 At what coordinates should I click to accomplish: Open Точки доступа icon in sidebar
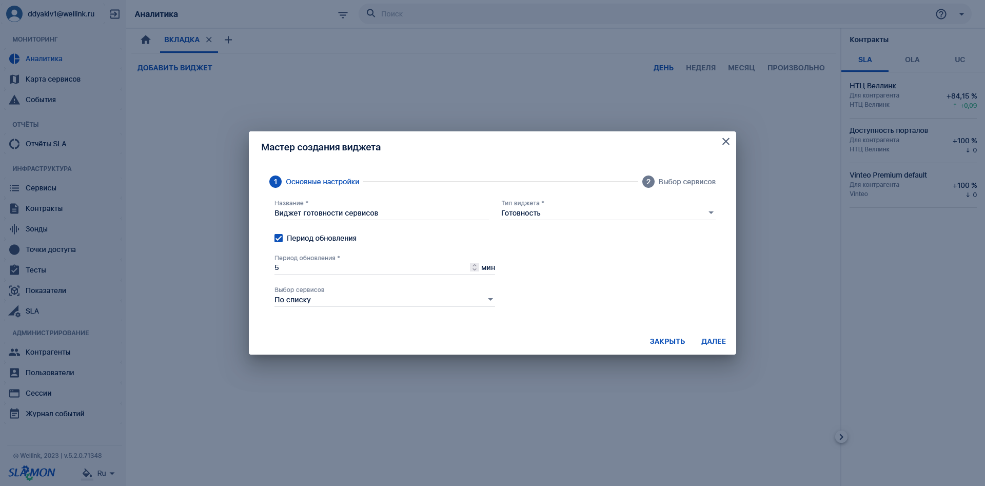click(14, 249)
